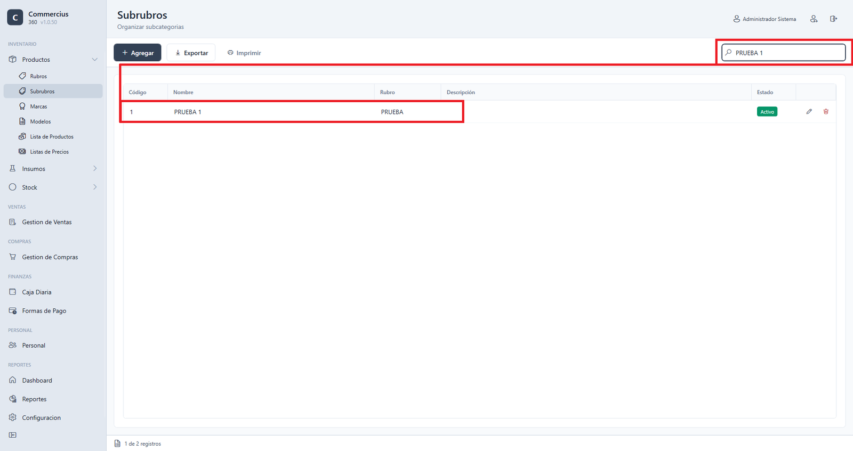Image resolution: width=853 pixels, height=451 pixels.
Task: Export the list with Exportar
Action: [191, 53]
